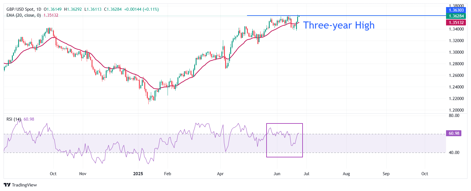
Task: Click the Feb label on the time axis
Action: [168, 173]
